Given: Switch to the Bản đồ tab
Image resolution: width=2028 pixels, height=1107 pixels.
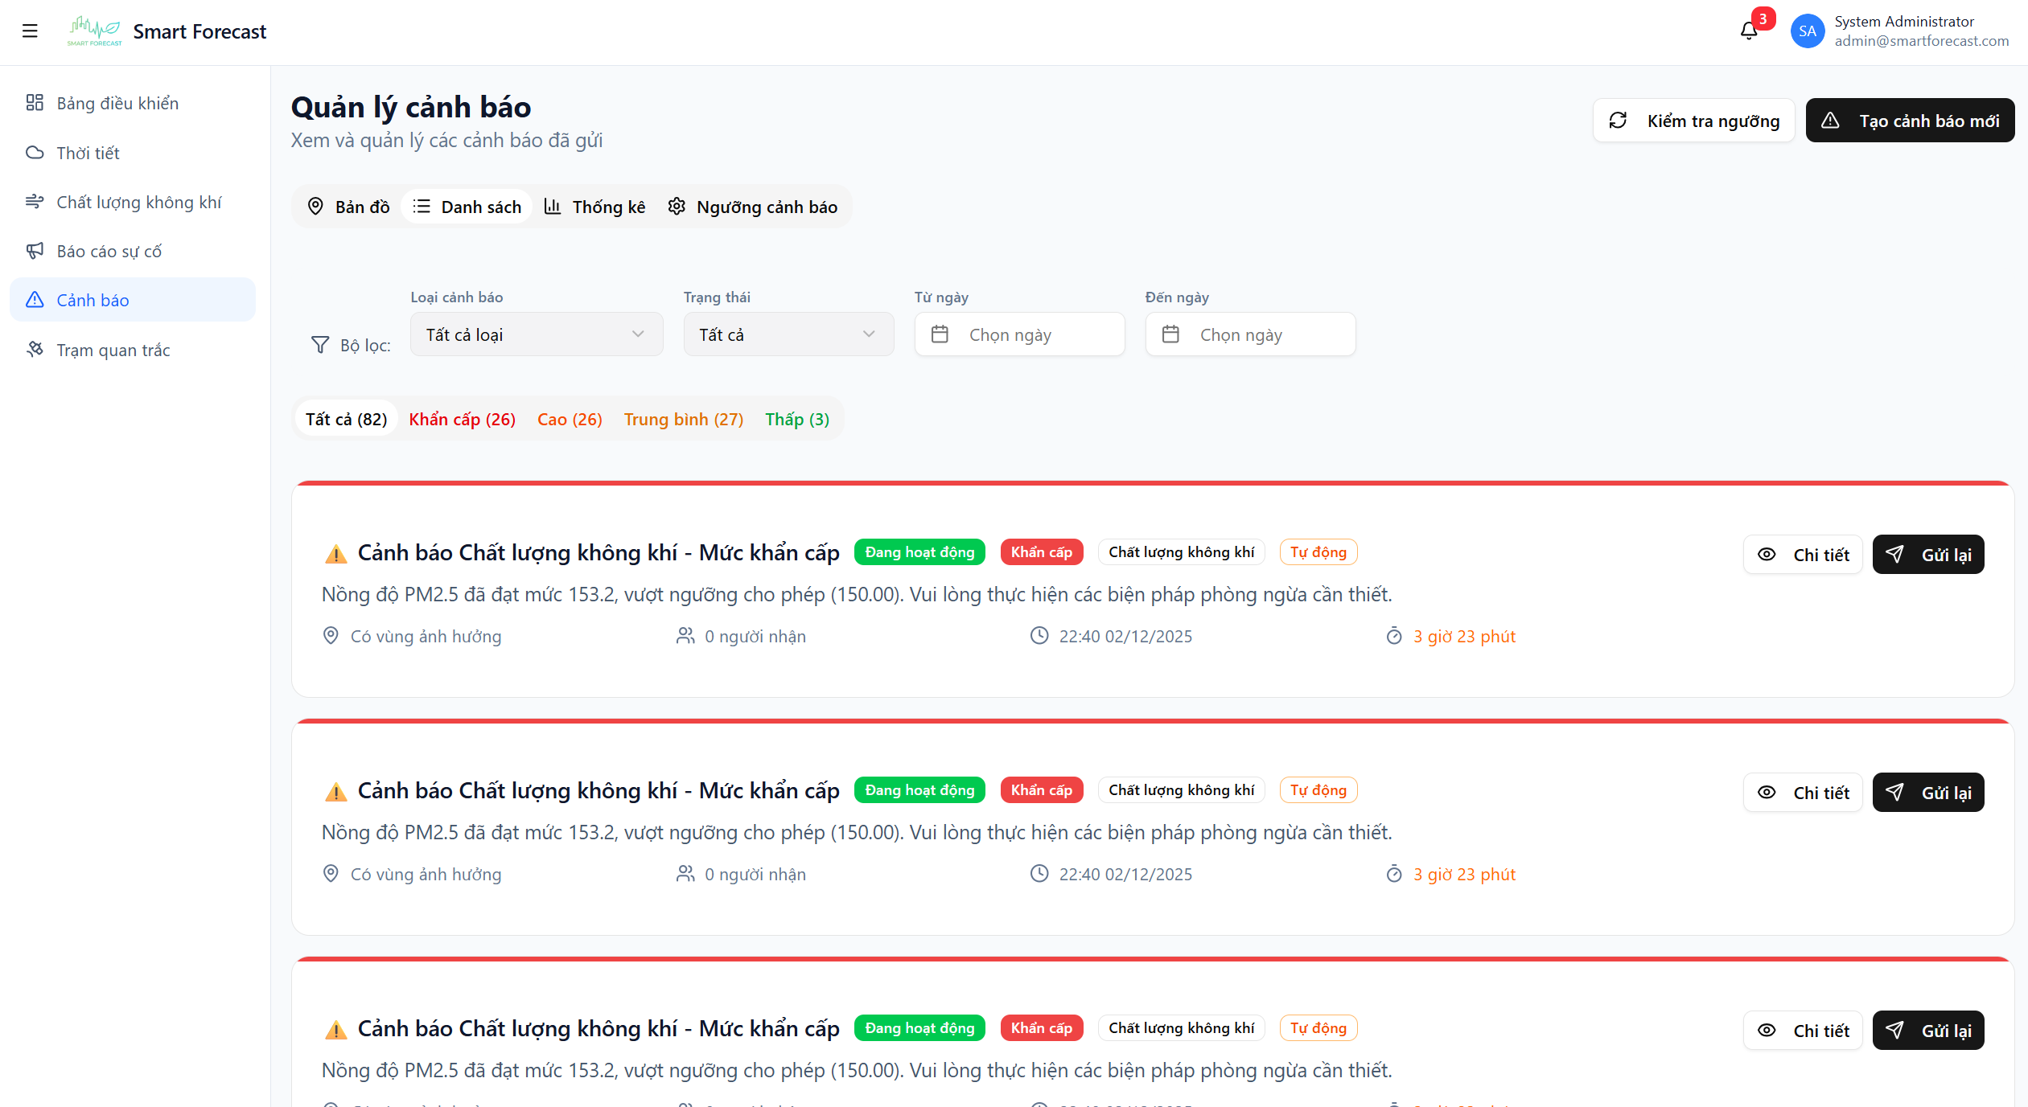Looking at the screenshot, I should pyautogui.click(x=348, y=207).
